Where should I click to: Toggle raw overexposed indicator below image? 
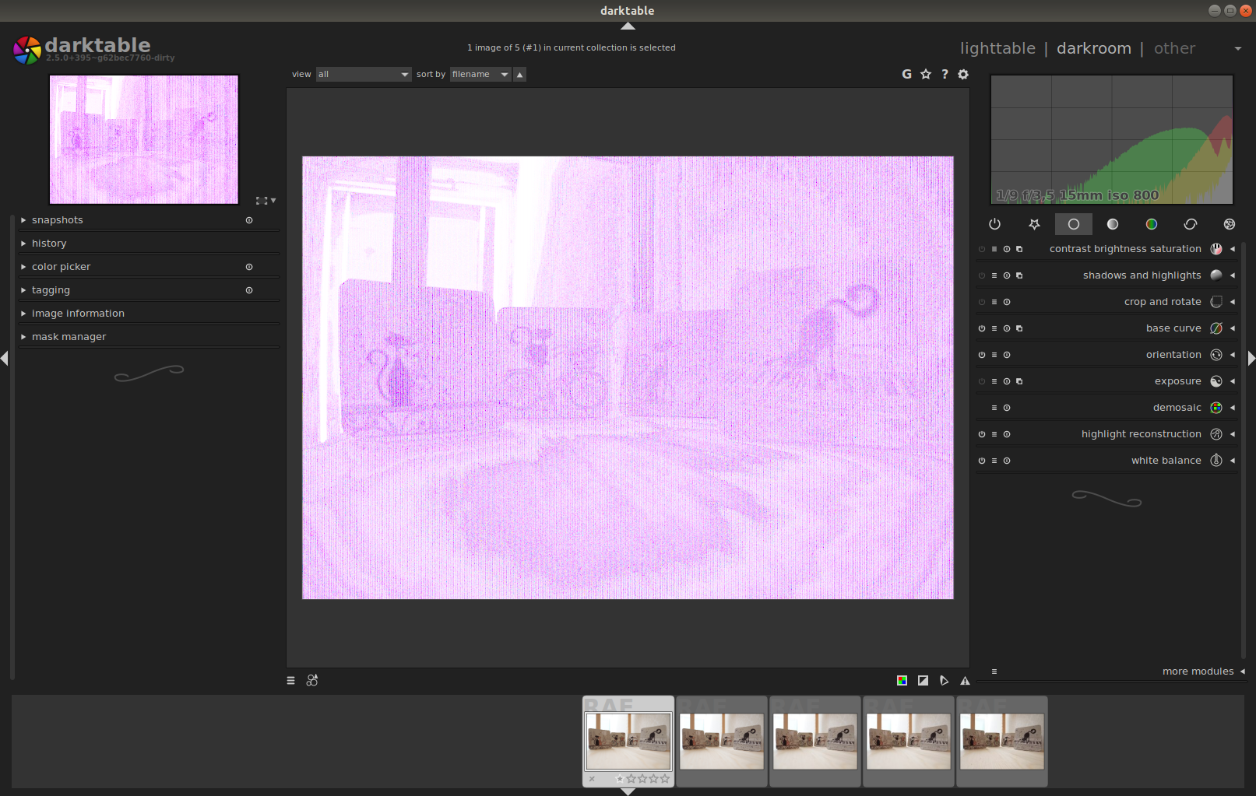(x=902, y=681)
